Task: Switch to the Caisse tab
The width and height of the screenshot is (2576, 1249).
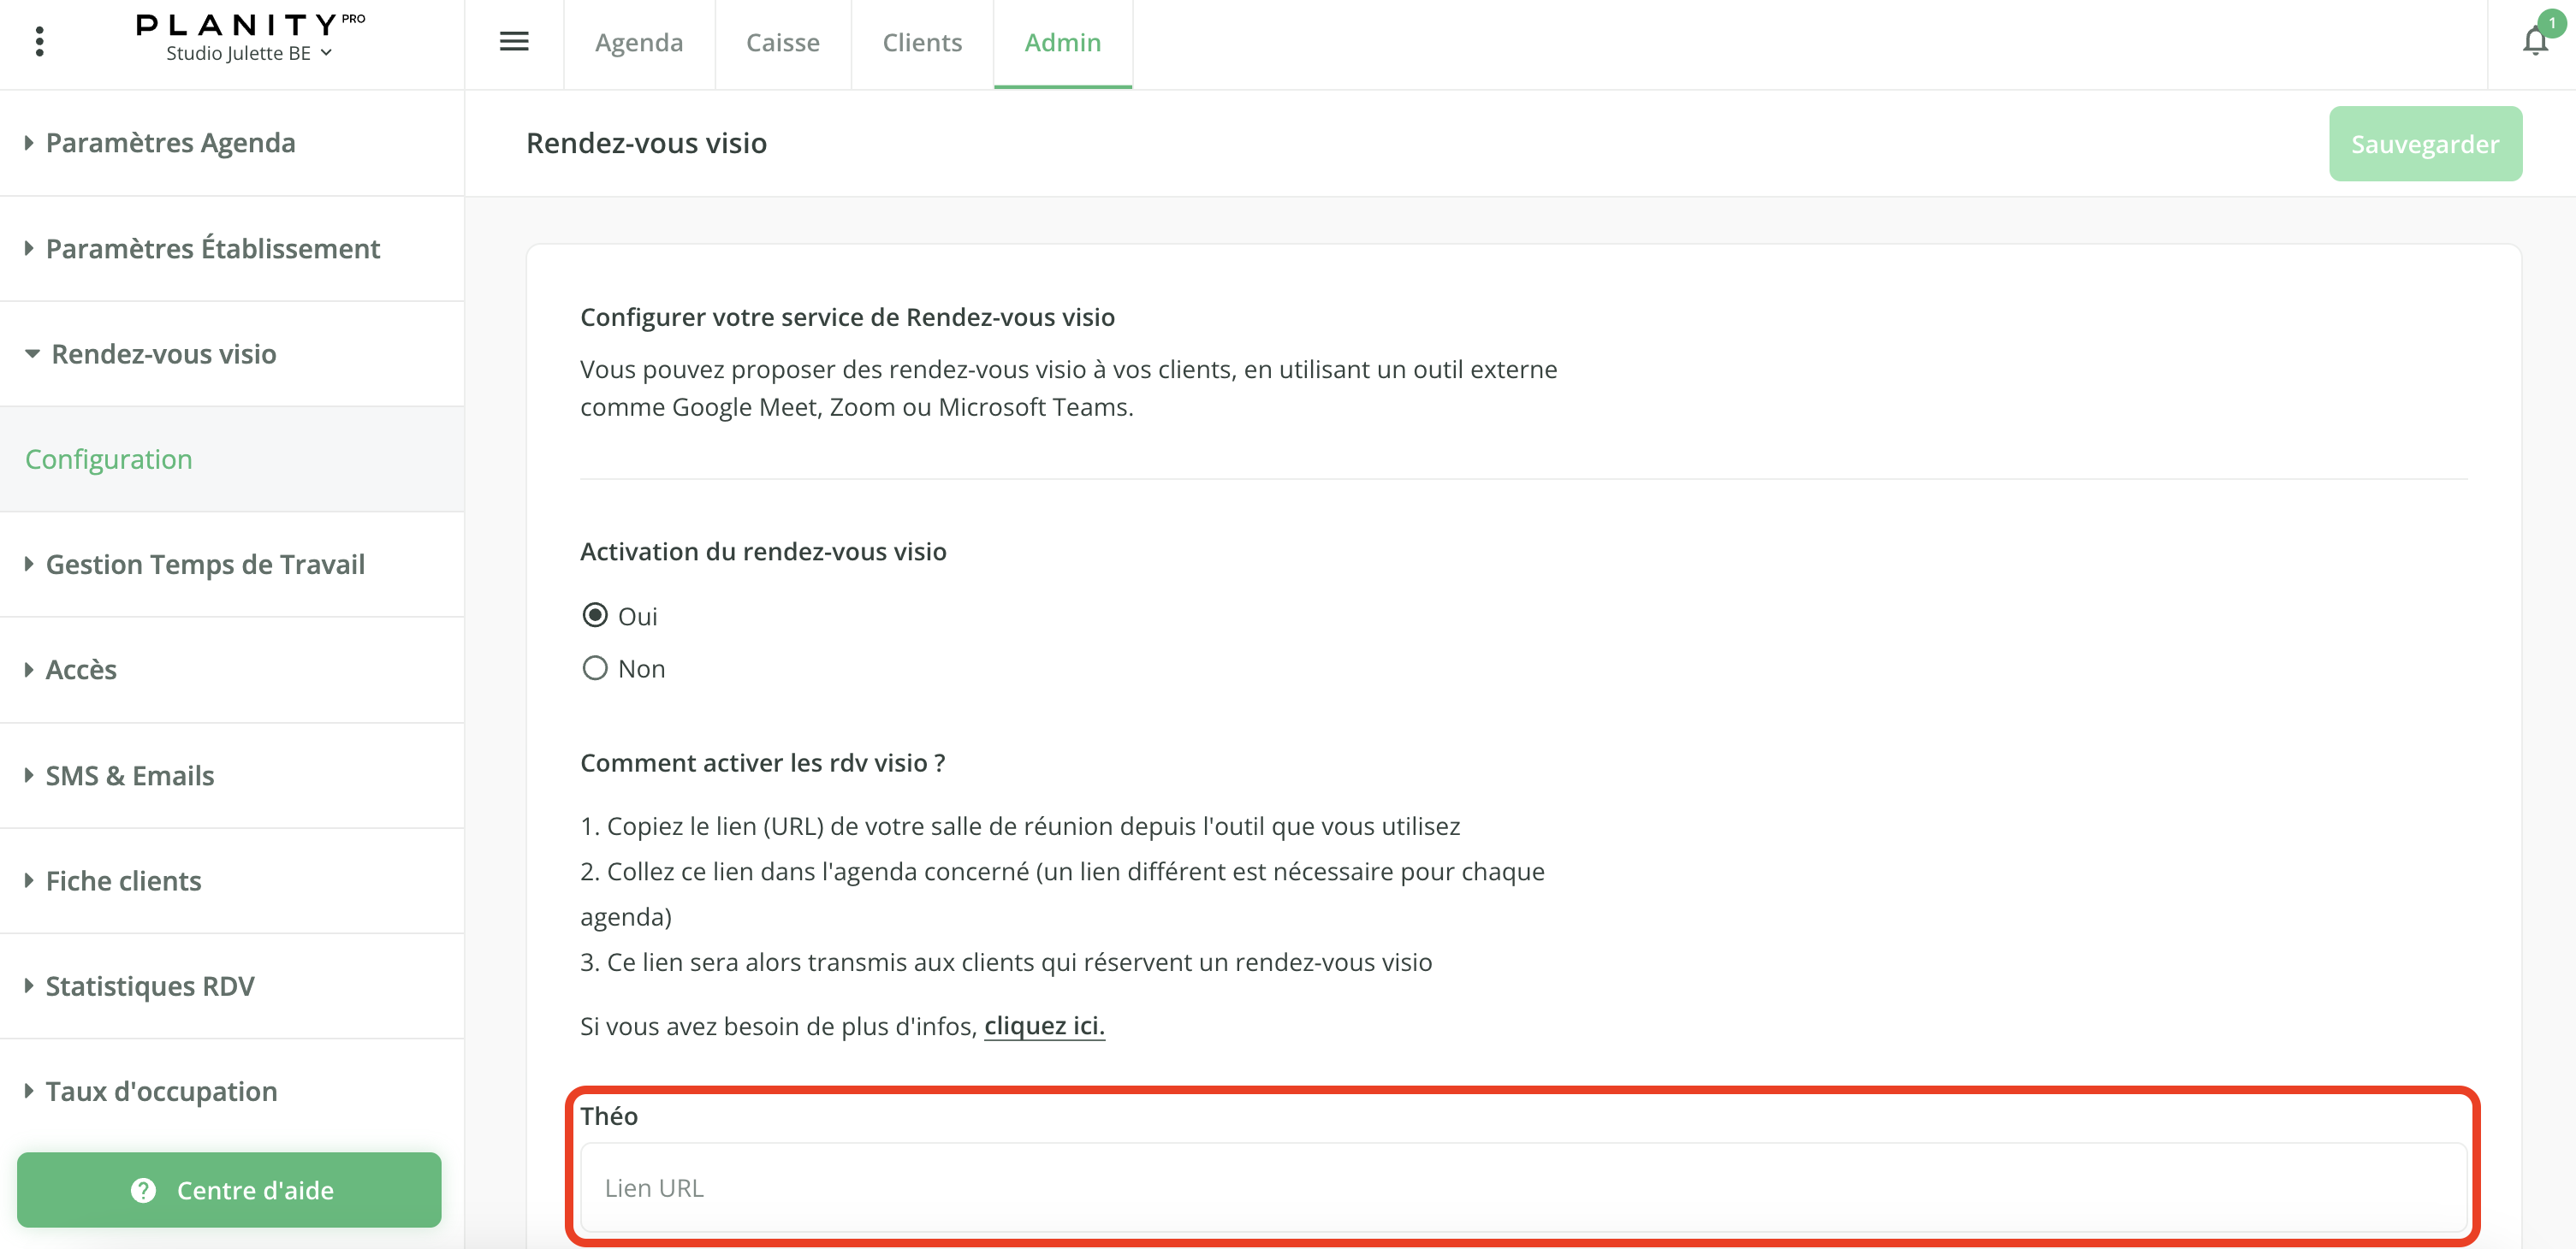Action: coord(782,42)
